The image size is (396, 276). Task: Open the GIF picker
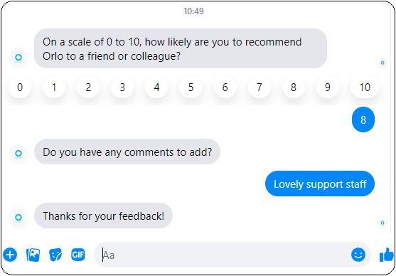pyautogui.click(x=78, y=255)
